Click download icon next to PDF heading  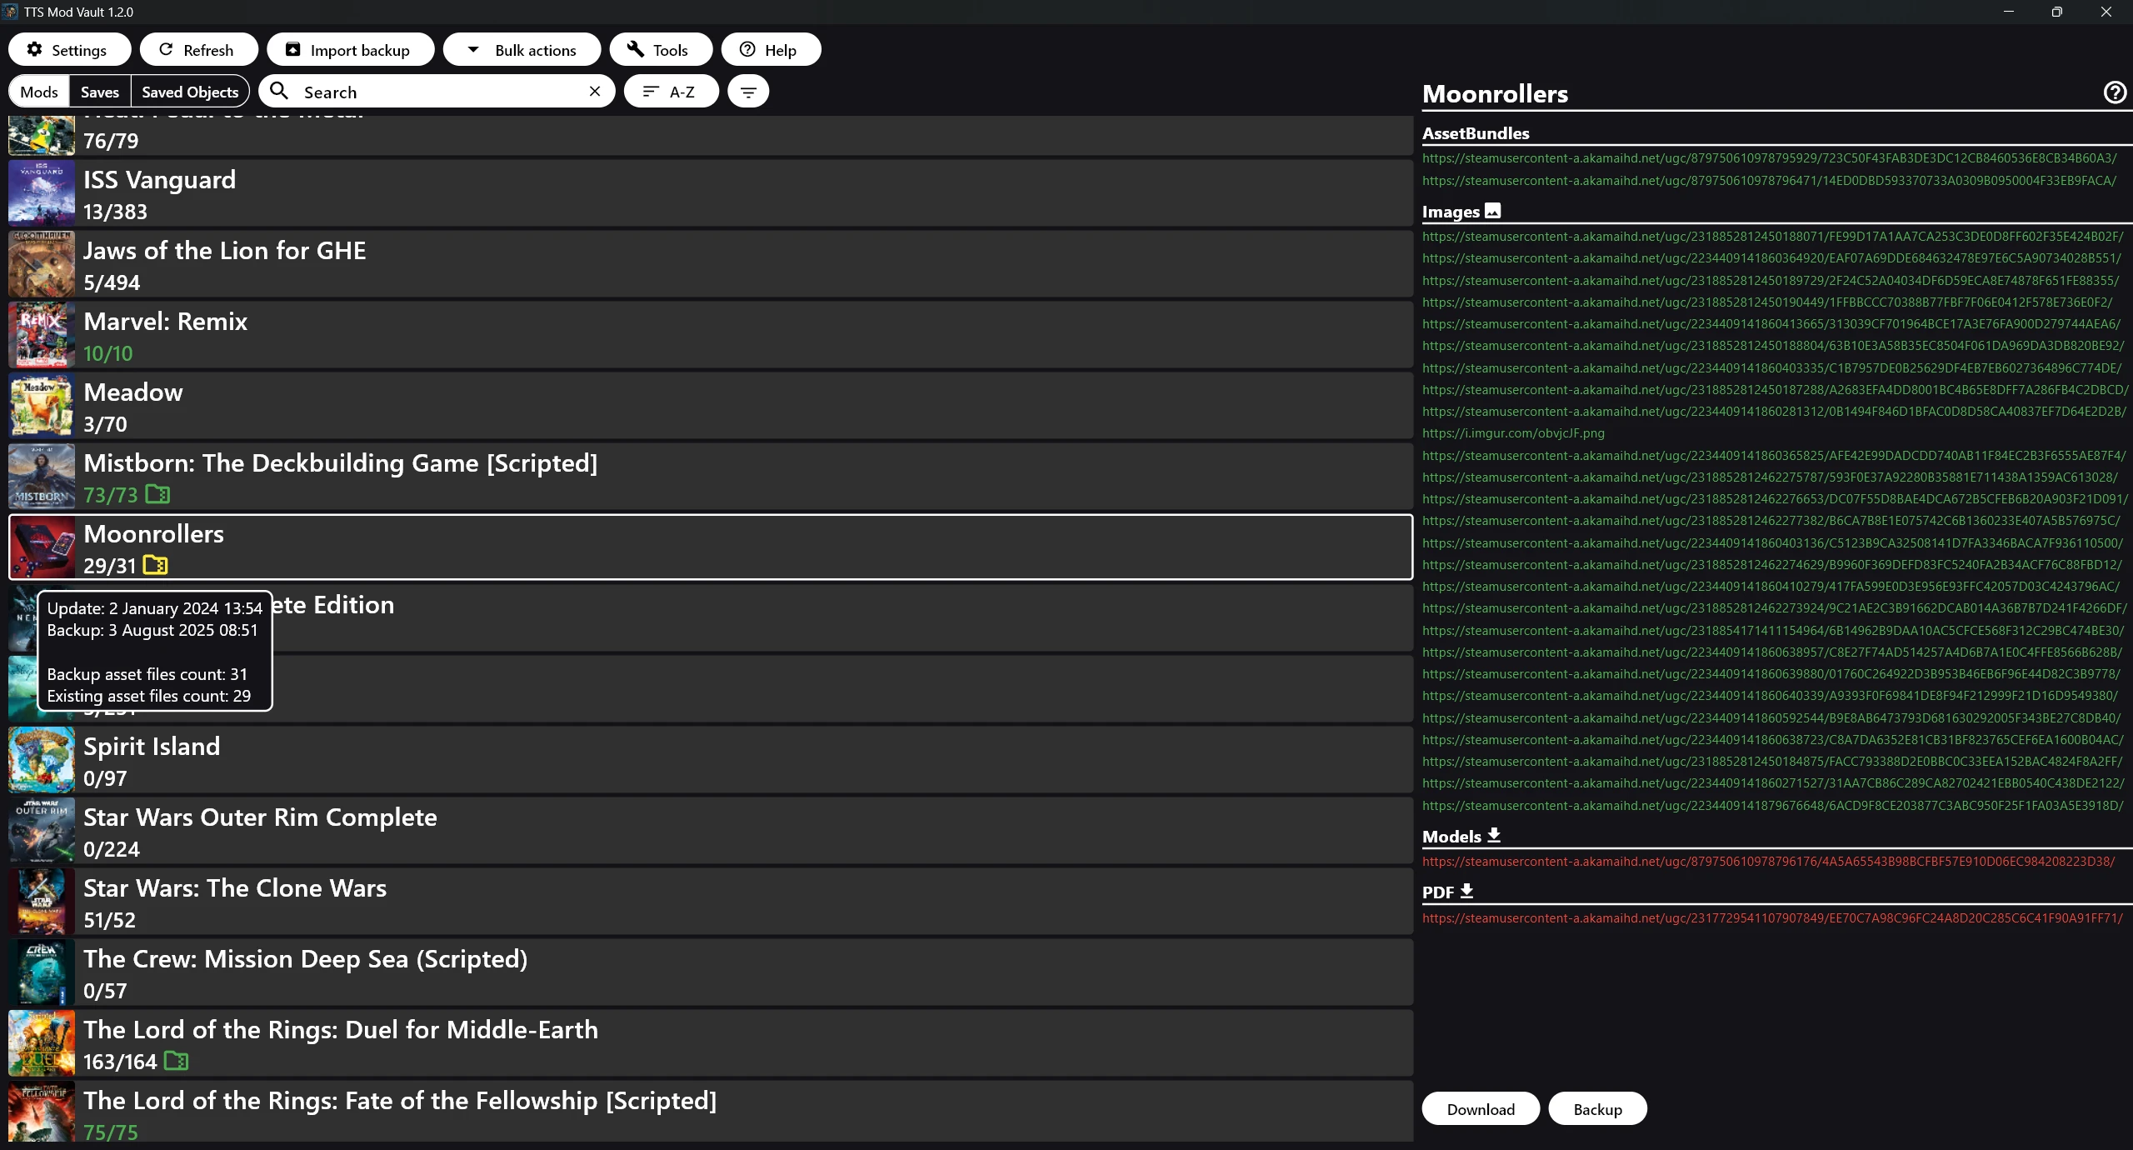coord(1466,891)
